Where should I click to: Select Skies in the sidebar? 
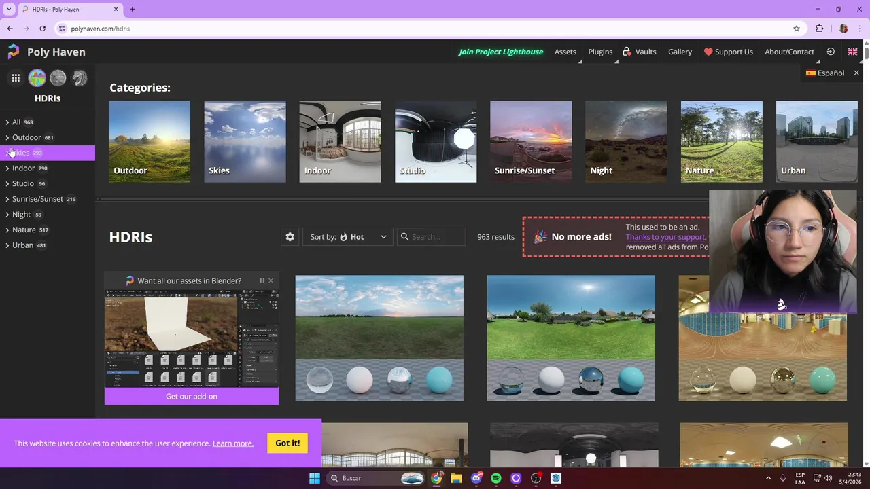[x=48, y=153]
